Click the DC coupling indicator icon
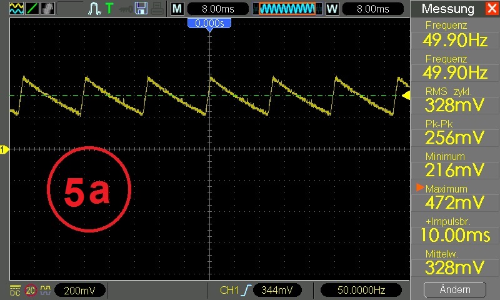500x300 pixels. pos(15,290)
